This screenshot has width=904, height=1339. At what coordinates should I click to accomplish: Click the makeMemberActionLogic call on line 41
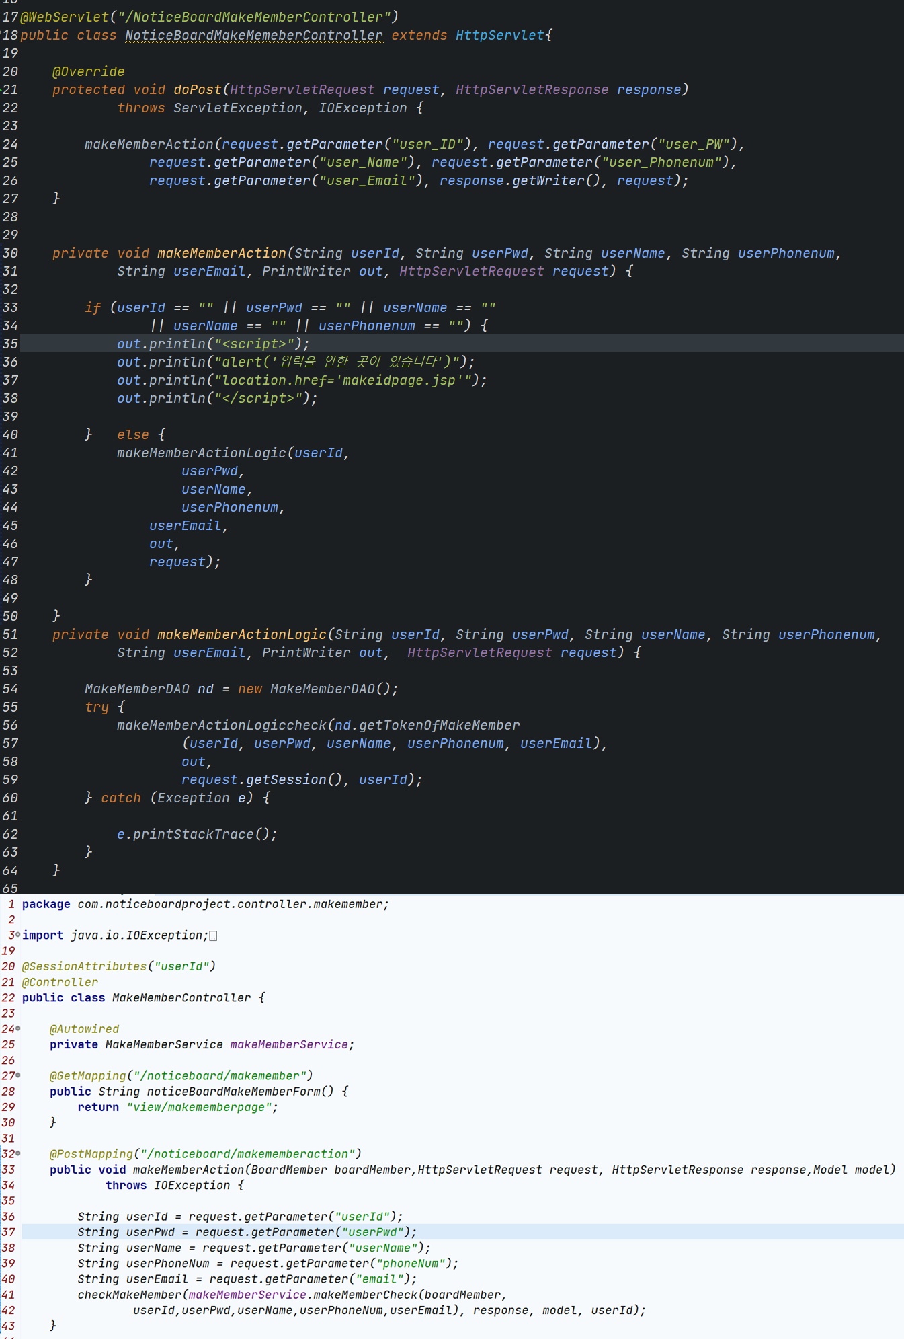pos(202,453)
